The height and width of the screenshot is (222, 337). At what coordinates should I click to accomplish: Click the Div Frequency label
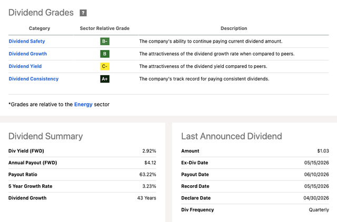pyautogui.click(x=197, y=210)
